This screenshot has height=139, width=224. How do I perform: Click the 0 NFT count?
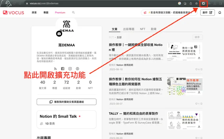click(x=90, y=85)
